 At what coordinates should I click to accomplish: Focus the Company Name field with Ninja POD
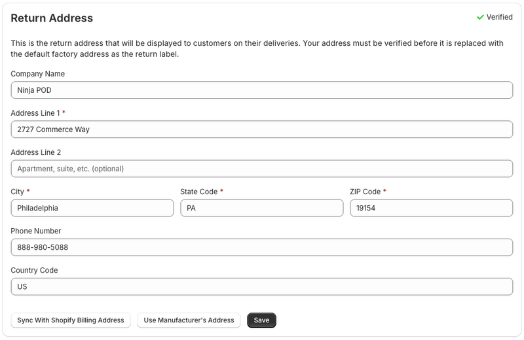pyautogui.click(x=261, y=90)
